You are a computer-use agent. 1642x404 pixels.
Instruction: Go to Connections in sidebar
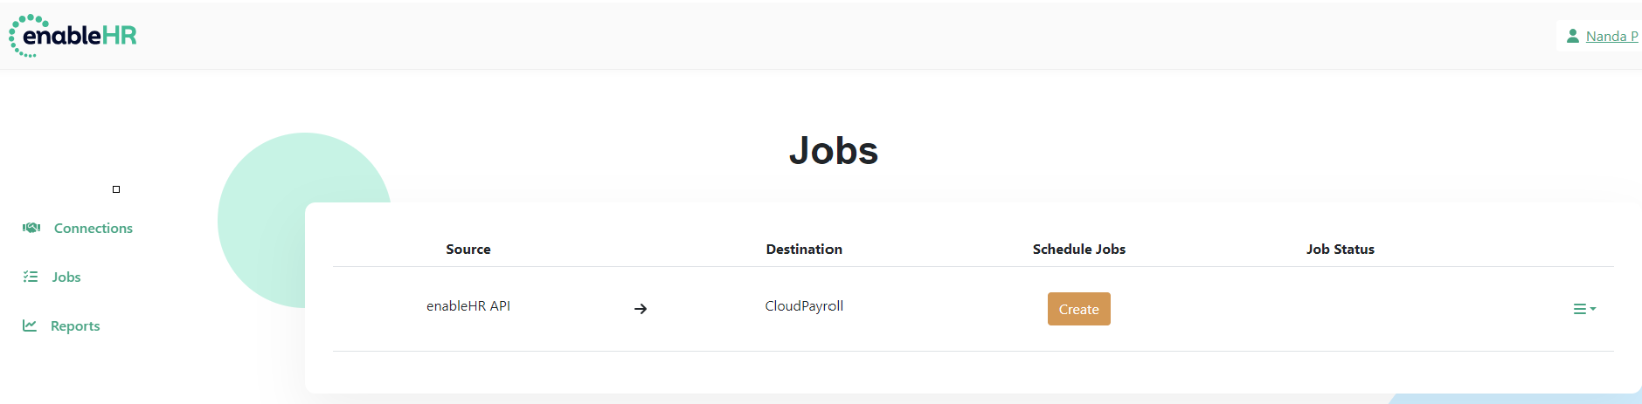[x=94, y=228]
